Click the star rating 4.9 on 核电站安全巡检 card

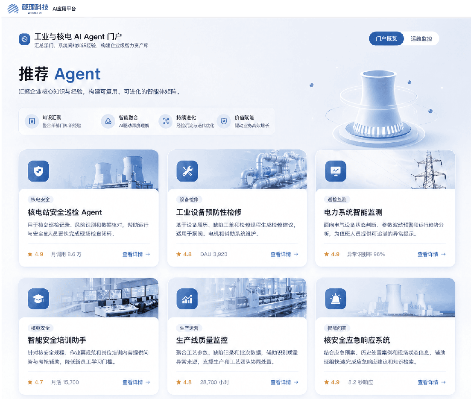pyautogui.click(x=35, y=255)
